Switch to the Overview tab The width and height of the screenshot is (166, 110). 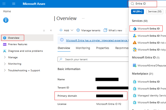coord(64,48)
